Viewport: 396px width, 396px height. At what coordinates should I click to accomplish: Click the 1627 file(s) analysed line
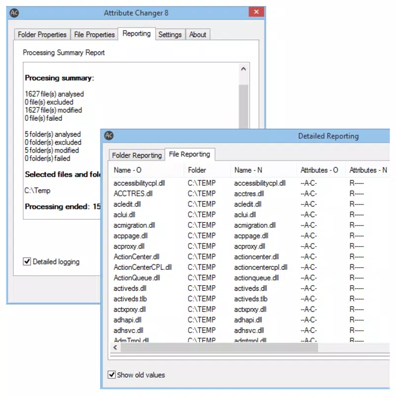54,94
